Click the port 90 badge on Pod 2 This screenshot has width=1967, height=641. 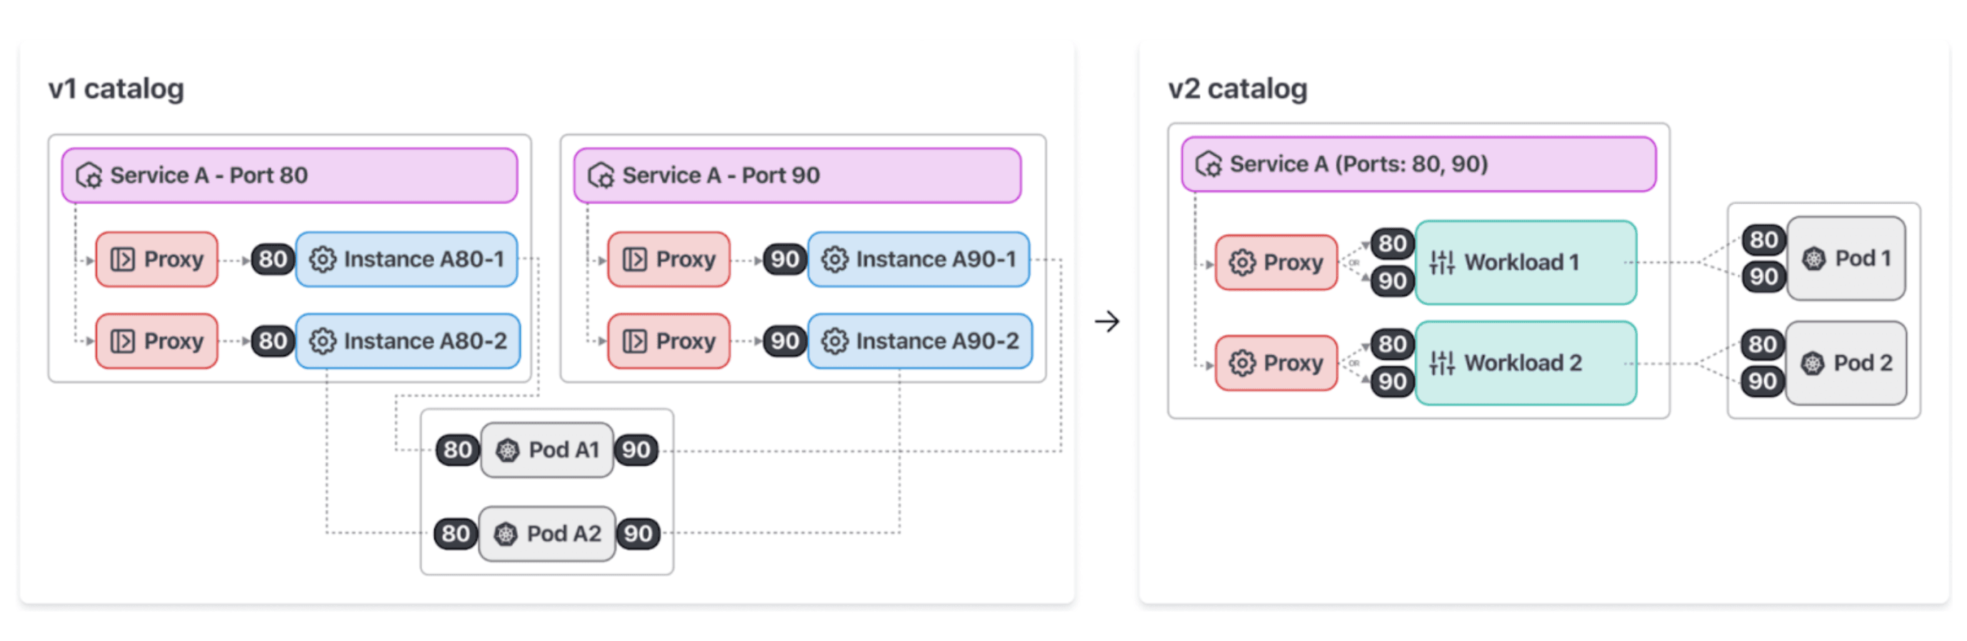(1762, 380)
